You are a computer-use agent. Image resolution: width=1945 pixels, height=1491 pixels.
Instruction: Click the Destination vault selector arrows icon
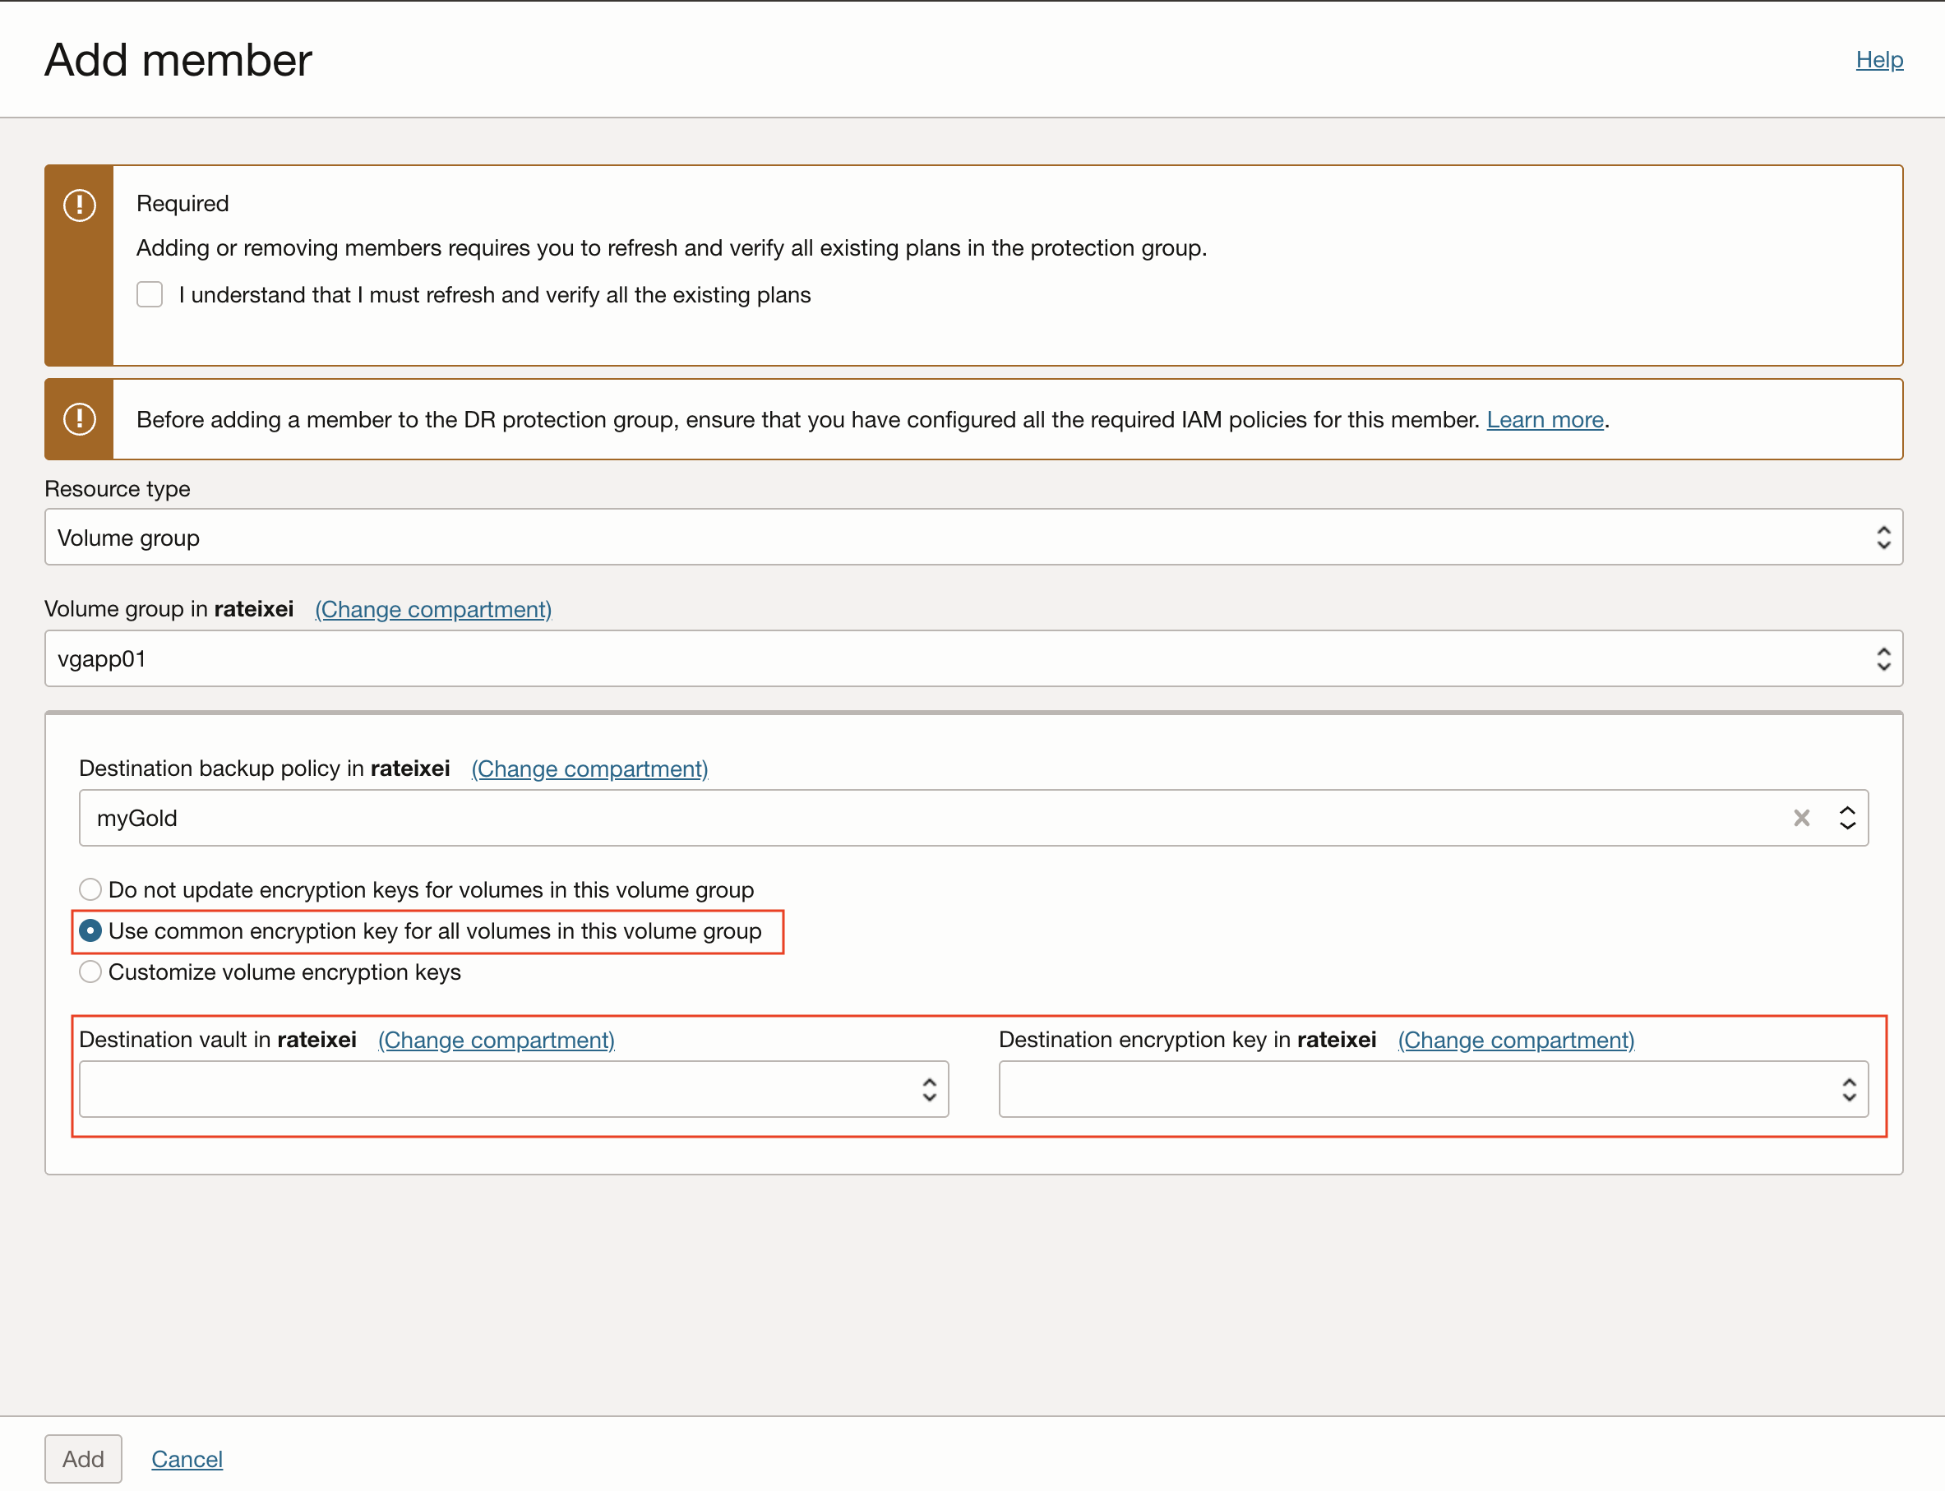tap(929, 1089)
